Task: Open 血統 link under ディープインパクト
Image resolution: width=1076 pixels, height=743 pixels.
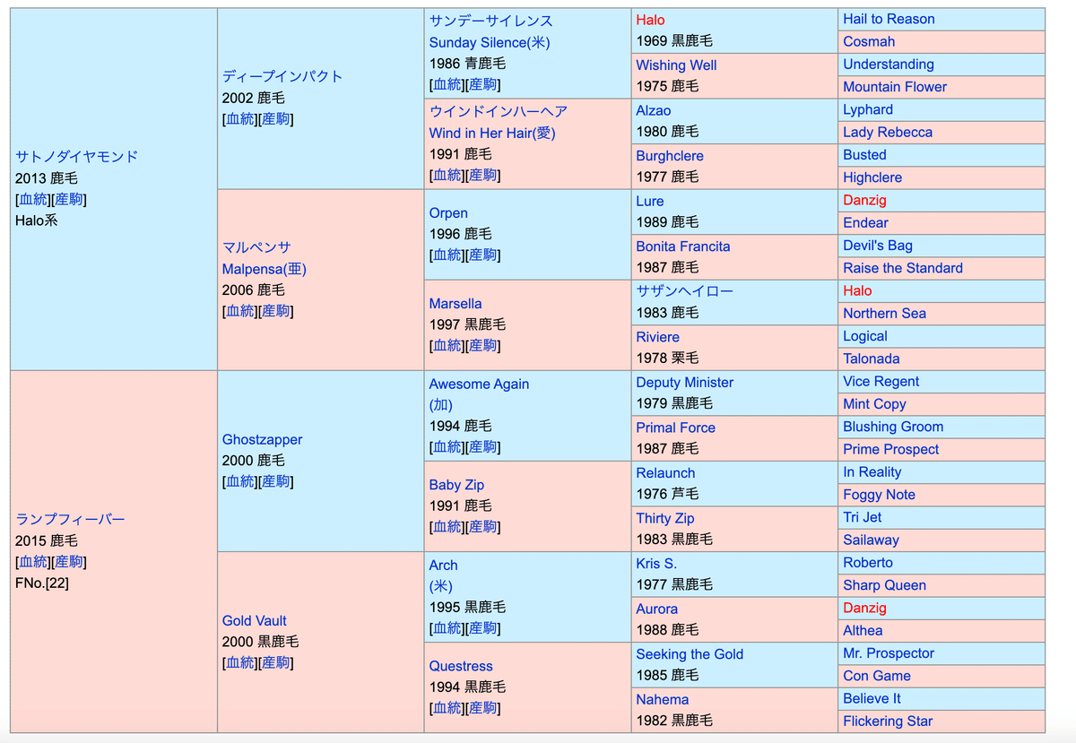Action: coord(239,119)
